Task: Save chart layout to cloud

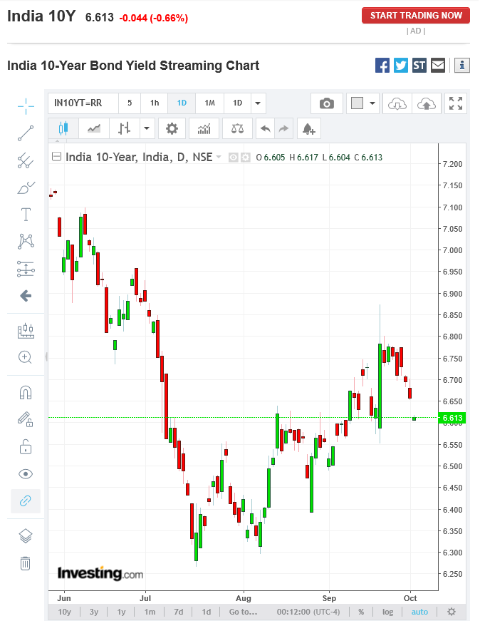Action: pos(427,103)
